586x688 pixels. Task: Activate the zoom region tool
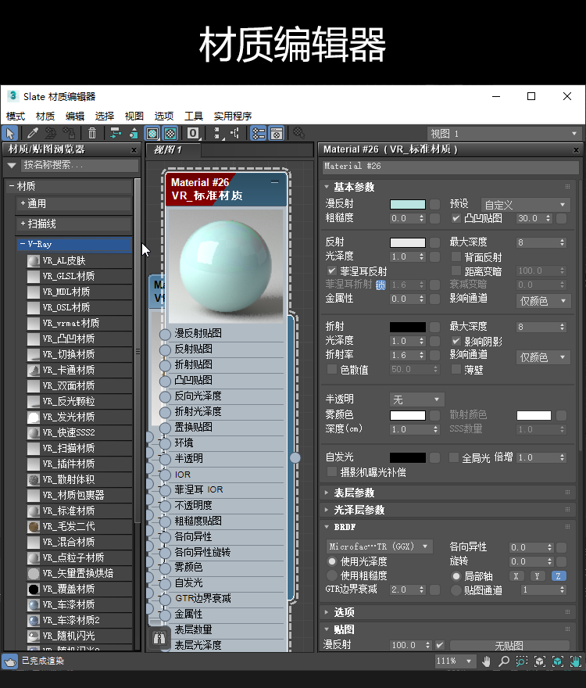(521, 661)
